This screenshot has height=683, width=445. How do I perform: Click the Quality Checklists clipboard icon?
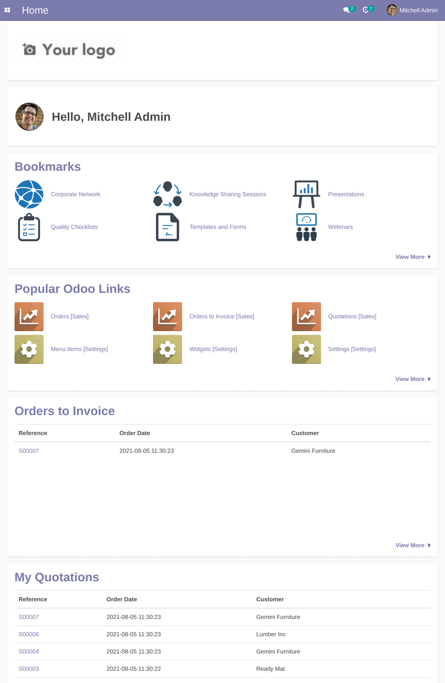click(x=29, y=227)
